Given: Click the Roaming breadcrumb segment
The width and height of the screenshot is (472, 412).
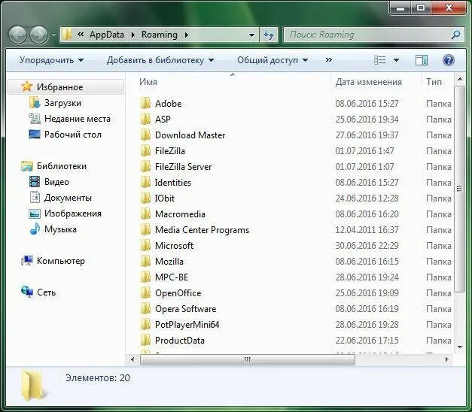Looking at the screenshot, I should pos(160,35).
